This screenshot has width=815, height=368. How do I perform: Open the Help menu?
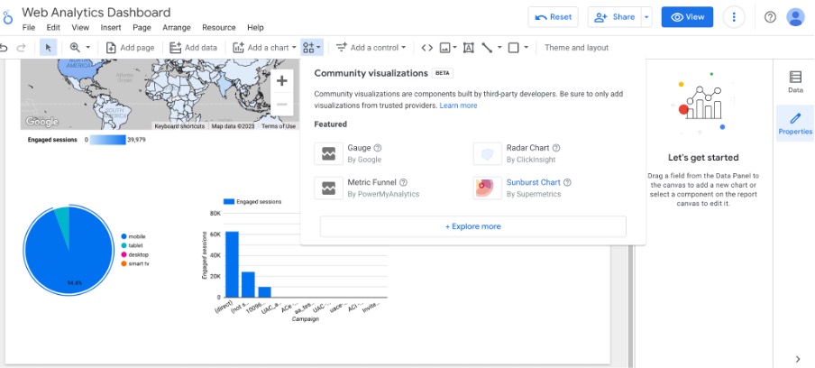pyautogui.click(x=255, y=28)
